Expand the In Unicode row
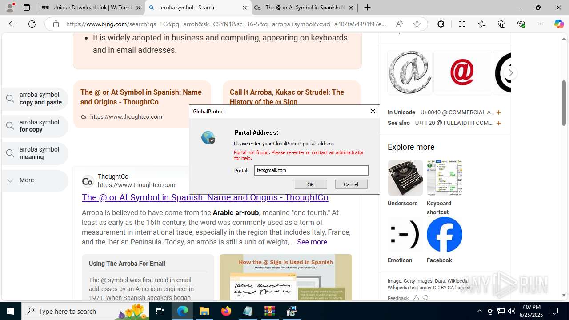 pyautogui.click(x=498, y=112)
